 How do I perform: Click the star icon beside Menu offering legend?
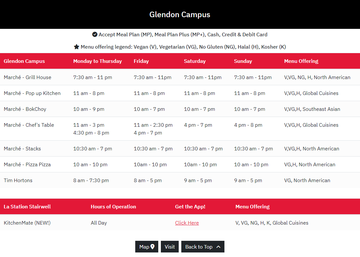(x=77, y=47)
